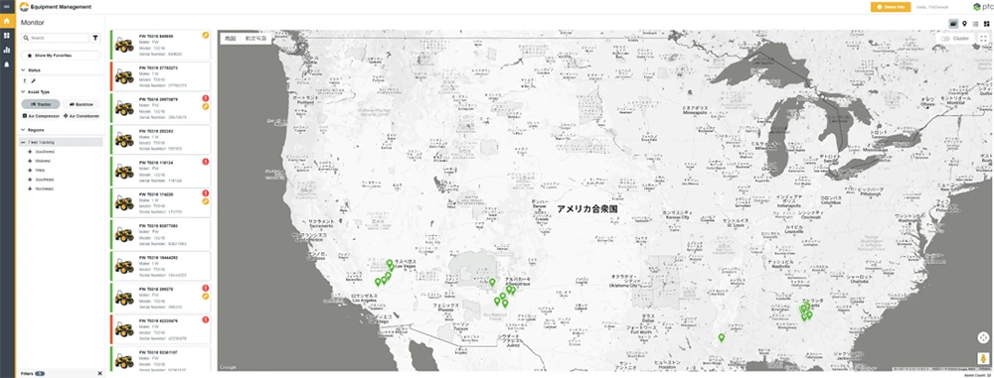Viewport: 994px width, 378px height.
Task: Toggle the Cluster switch on the map
Action: [x=946, y=39]
